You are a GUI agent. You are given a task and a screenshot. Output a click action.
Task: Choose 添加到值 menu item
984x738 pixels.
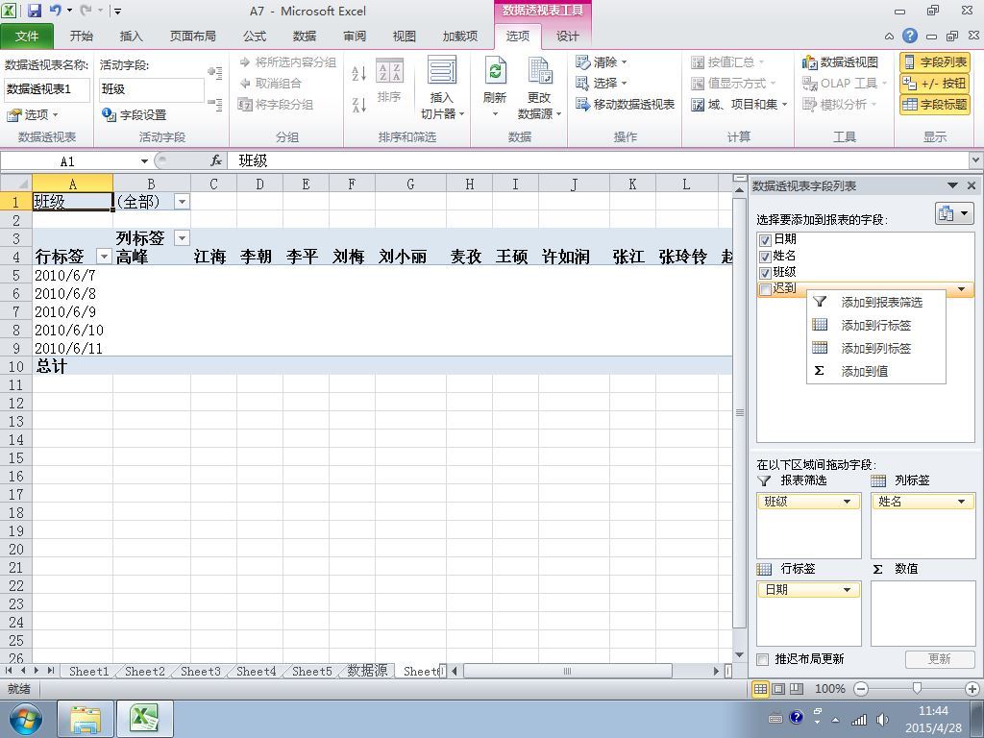coord(876,372)
